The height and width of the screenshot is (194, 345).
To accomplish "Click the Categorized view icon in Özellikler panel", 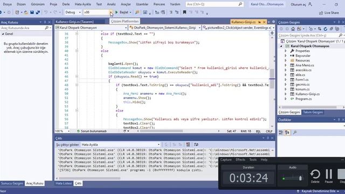I will [281, 132].
